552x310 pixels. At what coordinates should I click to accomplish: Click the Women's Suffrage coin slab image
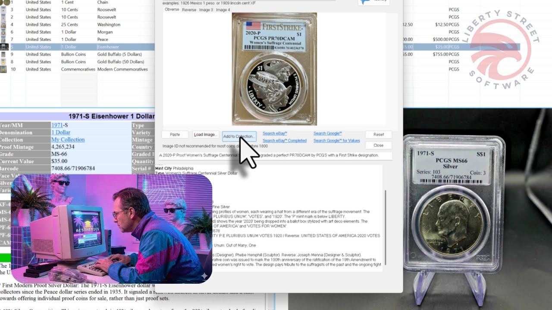pos(275,69)
